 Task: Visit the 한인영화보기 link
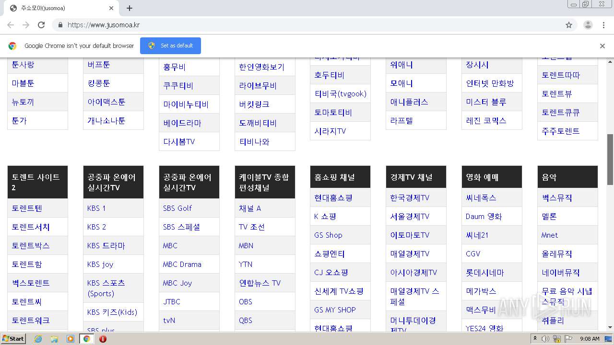[x=262, y=67]
